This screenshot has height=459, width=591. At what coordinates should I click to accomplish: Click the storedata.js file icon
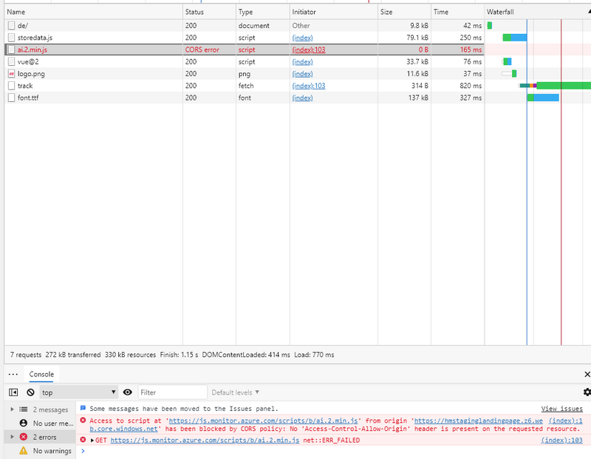(11, 38)
